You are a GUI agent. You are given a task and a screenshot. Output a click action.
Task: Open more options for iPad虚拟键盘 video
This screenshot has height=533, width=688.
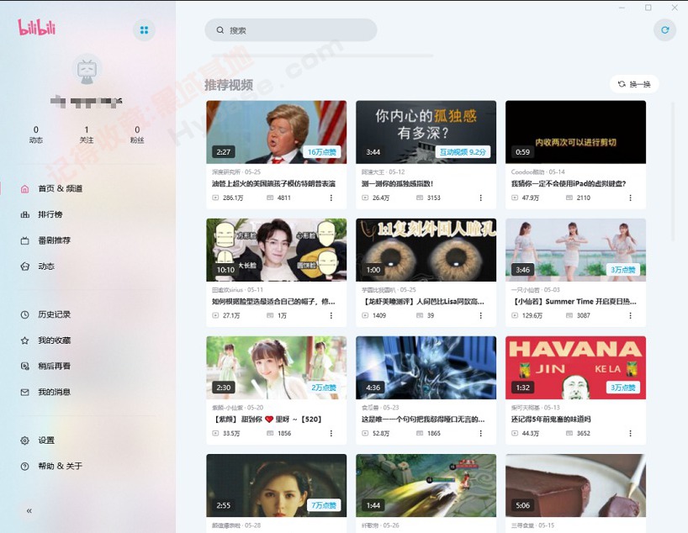(631, 198)
